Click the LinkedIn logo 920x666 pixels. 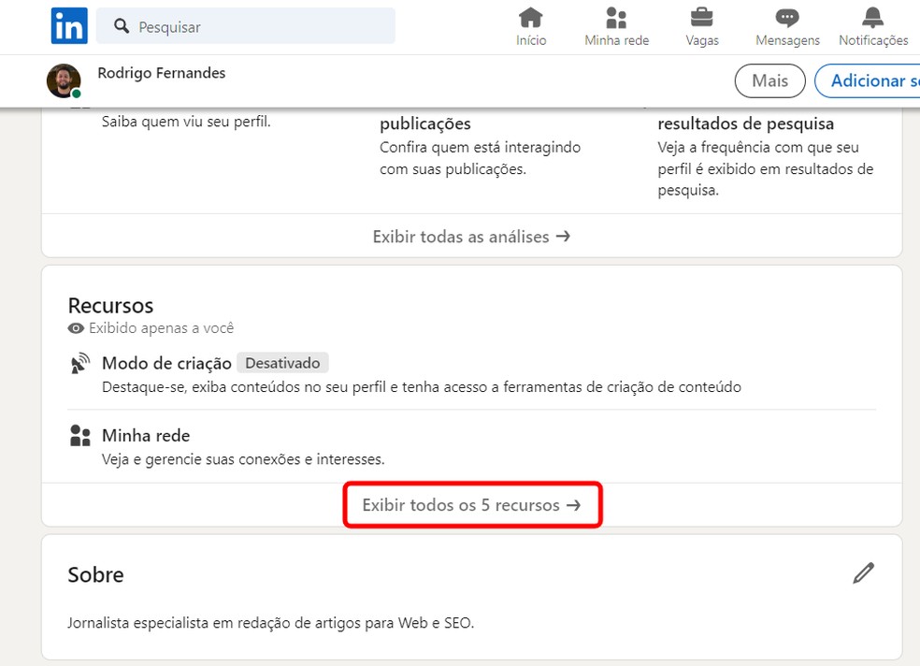[68, 25]
